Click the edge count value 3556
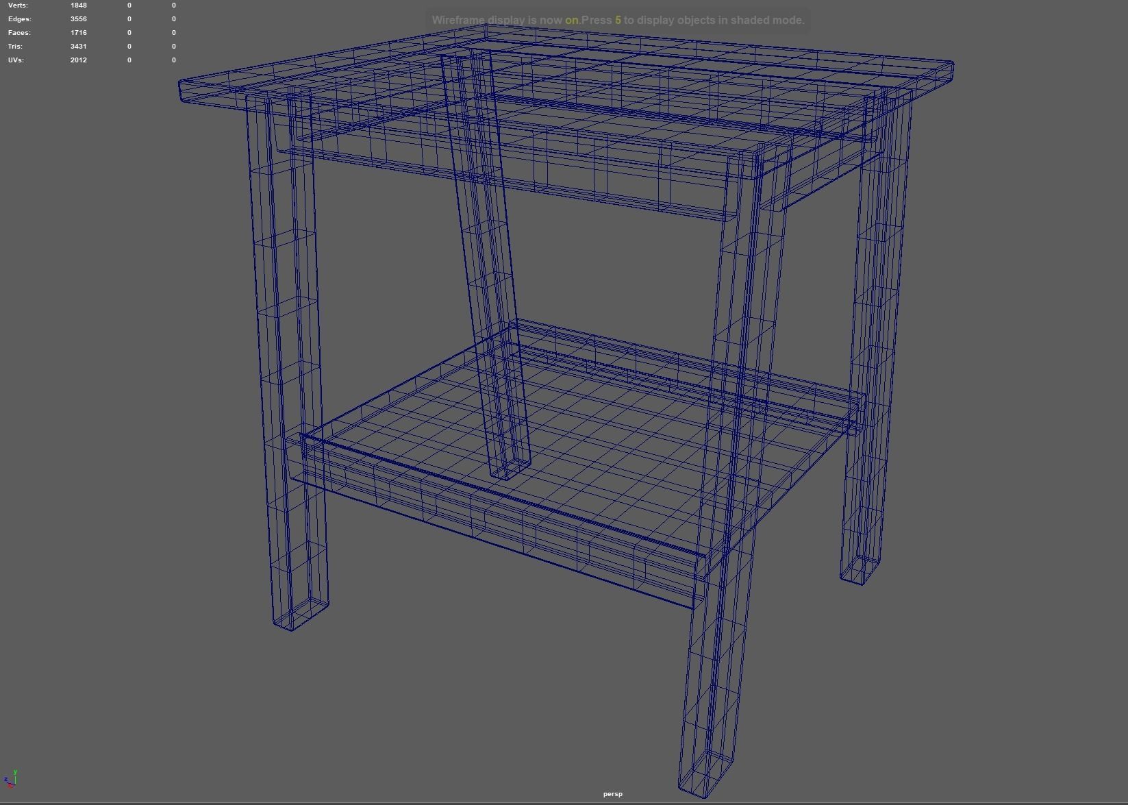The image size is (1128, 805). click(78, 19)
